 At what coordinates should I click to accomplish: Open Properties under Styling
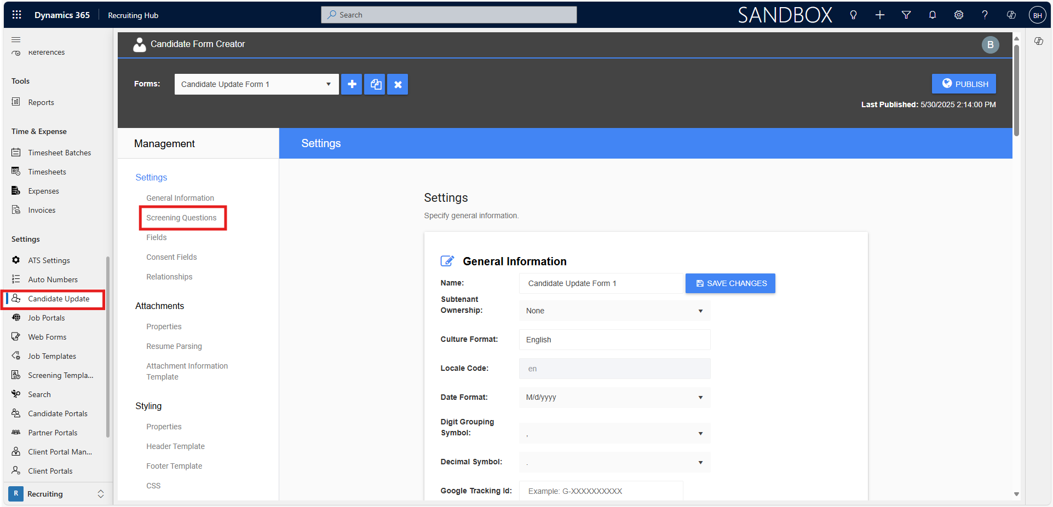point(164,427)
